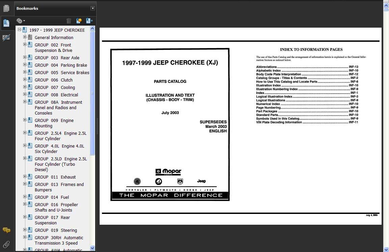Expand GROUP 009 Engine Mounting bookmark
389x252 pixels.
coord(25,120)
